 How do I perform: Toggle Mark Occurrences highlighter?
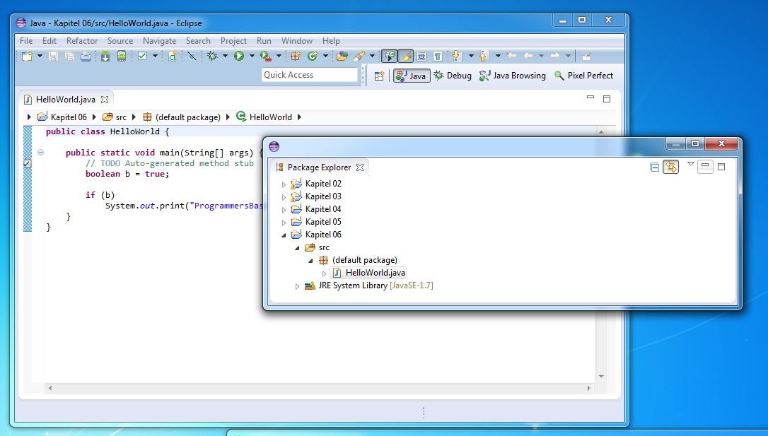tap(406, 57)
